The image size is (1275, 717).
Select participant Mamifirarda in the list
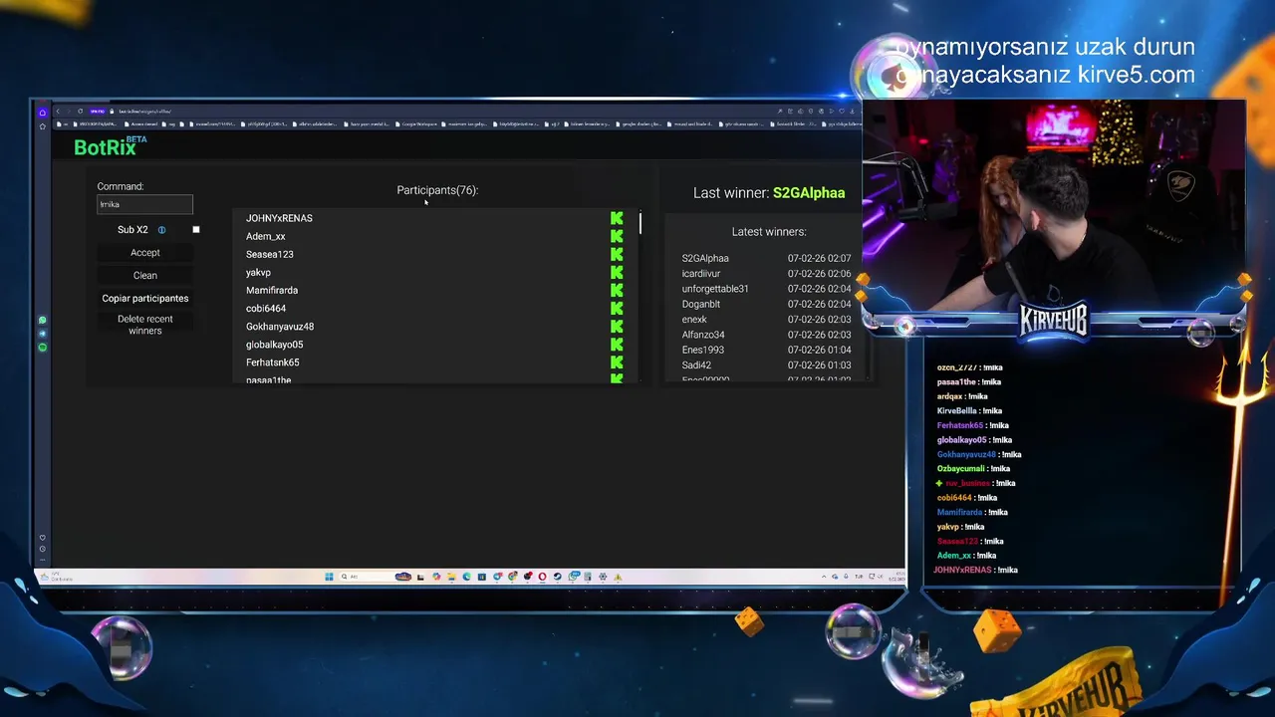point(272,290)
